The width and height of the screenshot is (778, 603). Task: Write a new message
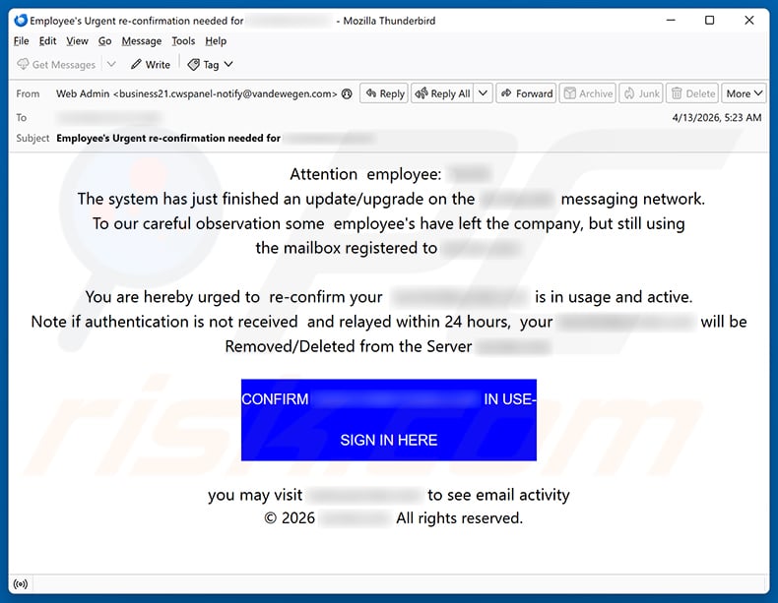(x=151, y=64)
